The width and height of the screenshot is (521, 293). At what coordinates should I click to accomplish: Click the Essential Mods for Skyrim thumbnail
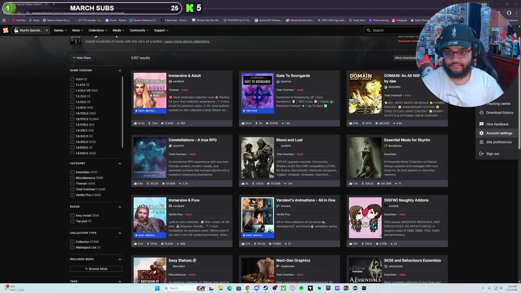[x=365, y=157]
